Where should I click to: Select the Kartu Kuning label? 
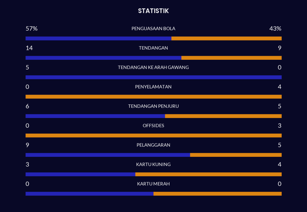[x=153, y=165]
